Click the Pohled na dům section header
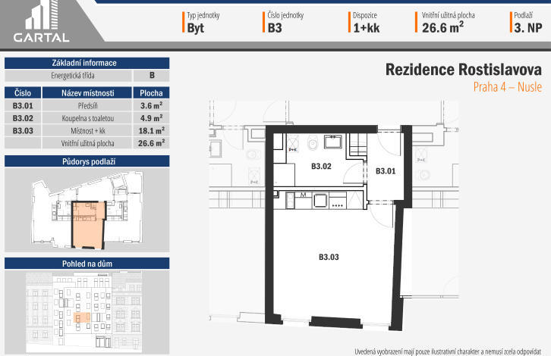The width and height of the screenshot is (551, 356). tap(88, 264)
